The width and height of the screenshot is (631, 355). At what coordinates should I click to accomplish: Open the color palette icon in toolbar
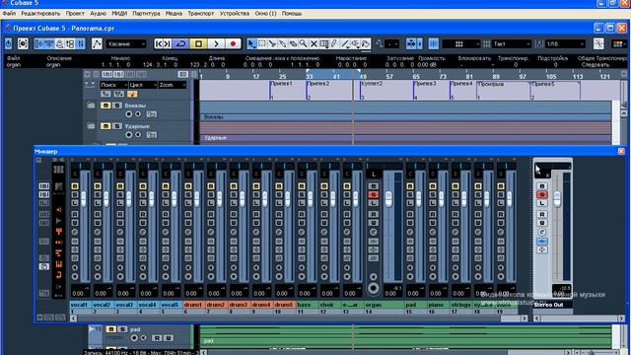[x=619, y=43]
